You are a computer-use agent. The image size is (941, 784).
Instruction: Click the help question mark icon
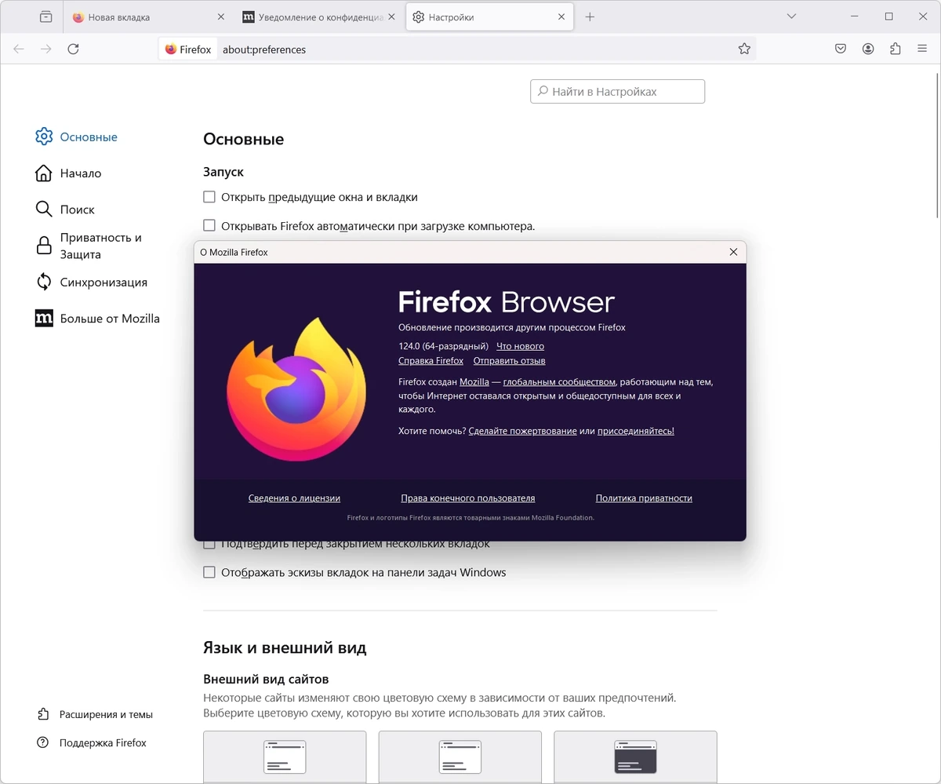coord(43,742)
